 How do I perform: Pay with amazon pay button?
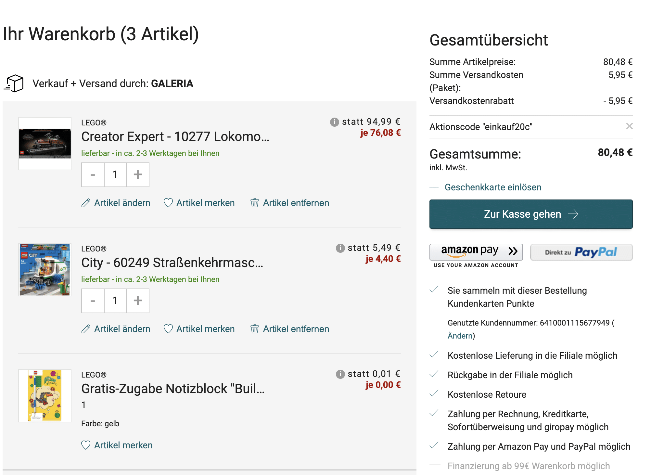476,252
